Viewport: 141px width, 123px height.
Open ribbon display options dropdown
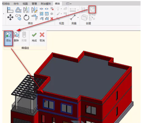(x=71, y=4)
